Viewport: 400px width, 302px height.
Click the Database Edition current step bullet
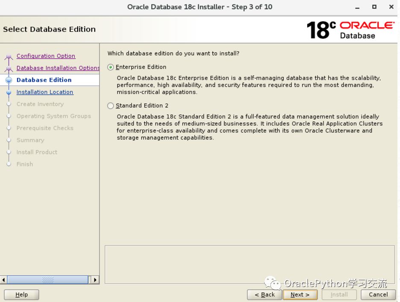[x=9, y=80]
